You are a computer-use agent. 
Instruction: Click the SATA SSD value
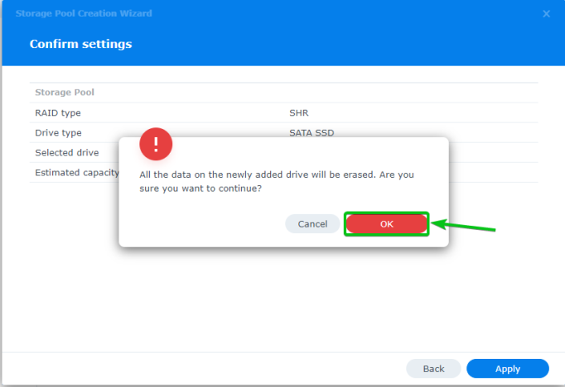pyautogui.click(x=311, y=132)
